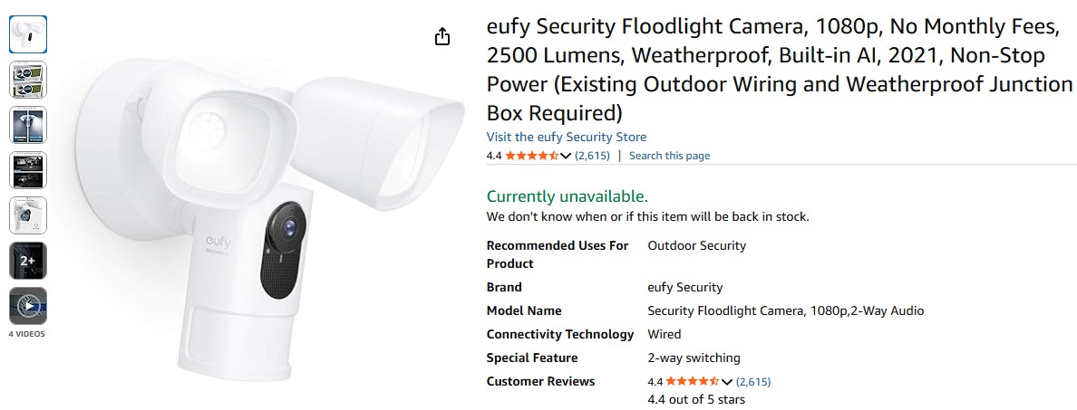The width and height of the screenshot is (1077, 410).
Task: Click the "Search this page" link
Action: pyautogui.click(x=669, y=156)
